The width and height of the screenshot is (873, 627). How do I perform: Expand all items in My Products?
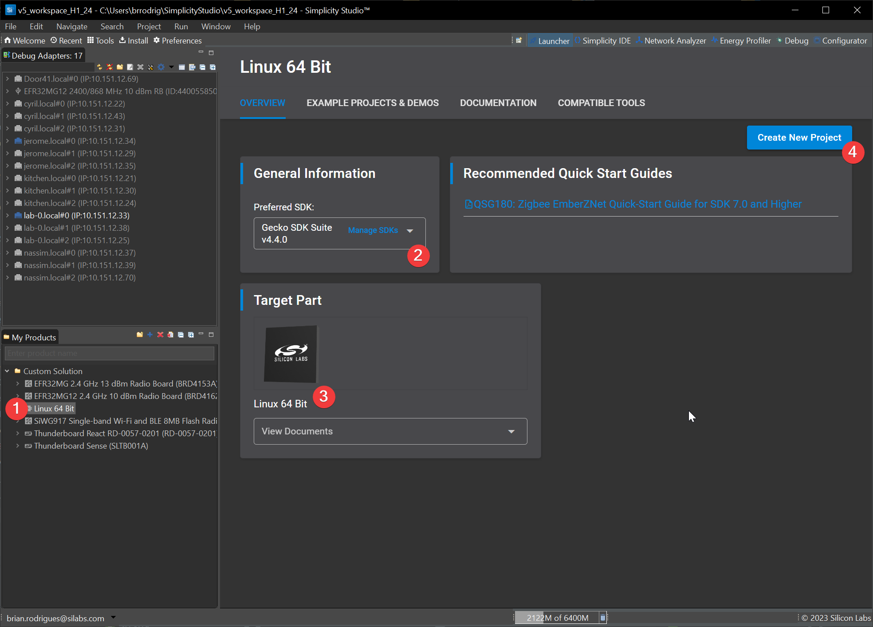point(191,335)
